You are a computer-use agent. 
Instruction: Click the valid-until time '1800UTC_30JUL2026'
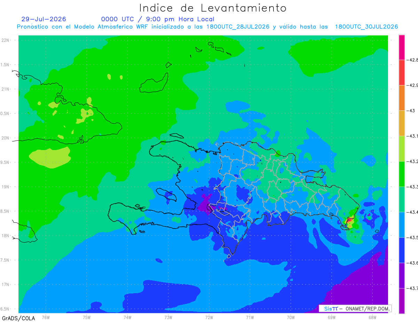(x=366, y=27)
